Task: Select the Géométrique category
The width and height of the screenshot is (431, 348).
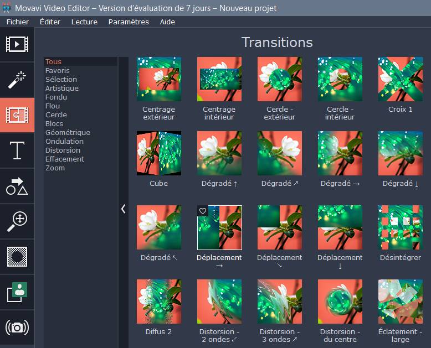Action: click(x=80, y=133)
